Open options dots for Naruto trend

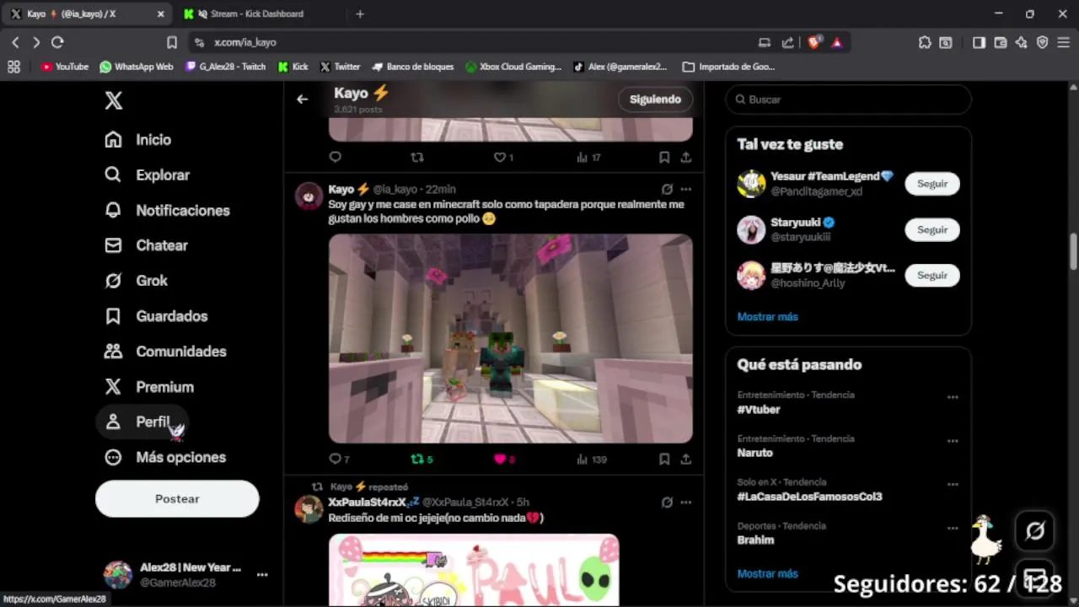pyautogui.click(x=953, y=441)
